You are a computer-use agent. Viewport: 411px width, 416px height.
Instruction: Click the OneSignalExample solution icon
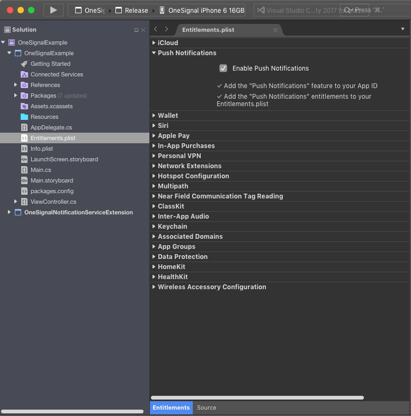click(x=12, y=42)
